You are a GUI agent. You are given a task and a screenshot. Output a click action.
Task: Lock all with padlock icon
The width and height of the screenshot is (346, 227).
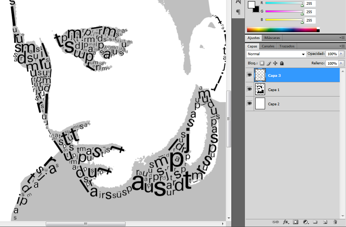click(282, 63)
